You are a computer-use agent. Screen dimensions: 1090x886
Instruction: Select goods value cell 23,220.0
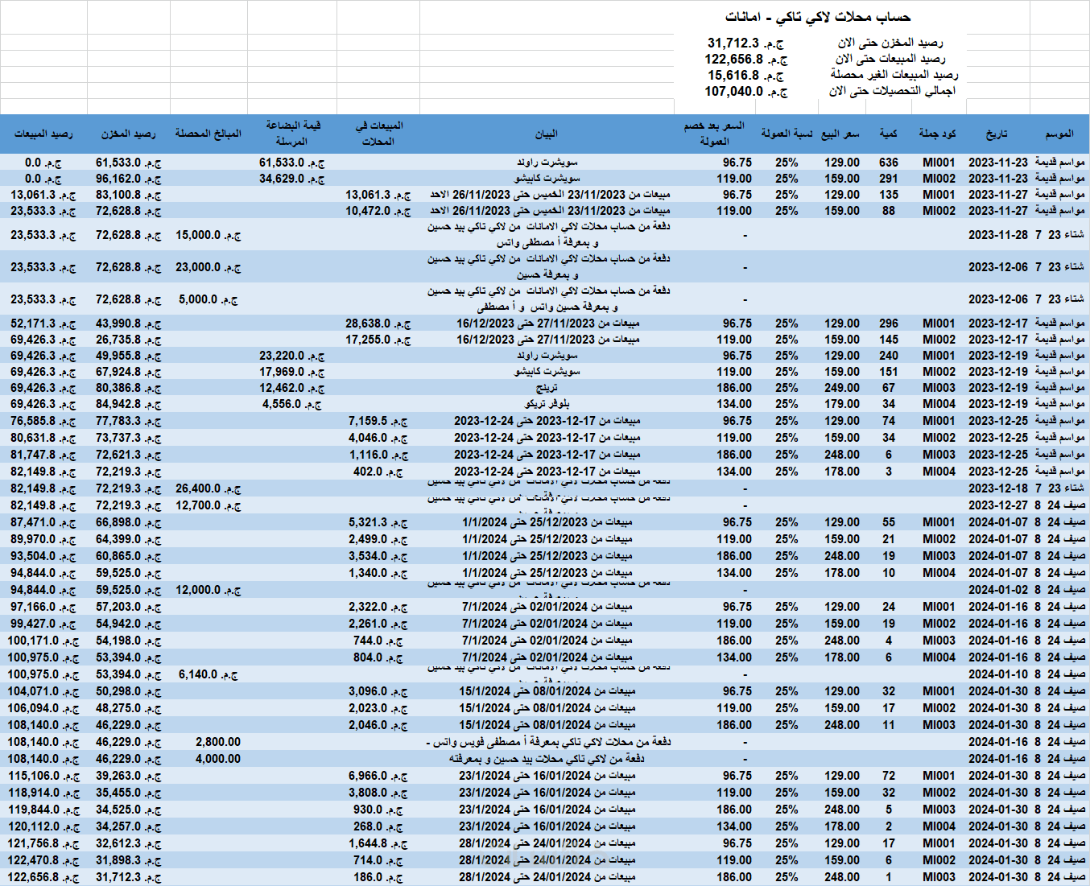(291, 355)
